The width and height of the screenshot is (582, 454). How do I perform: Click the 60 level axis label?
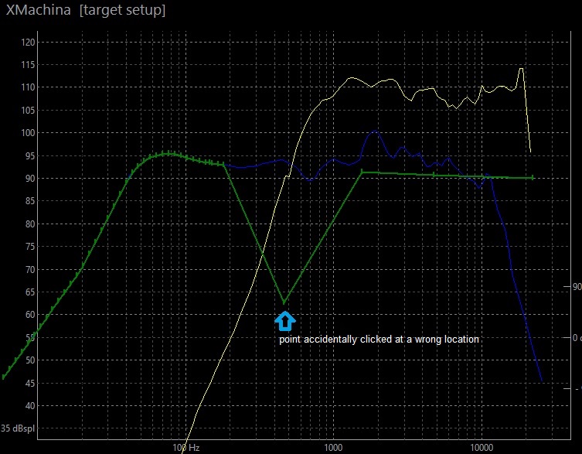coord(29,315)
